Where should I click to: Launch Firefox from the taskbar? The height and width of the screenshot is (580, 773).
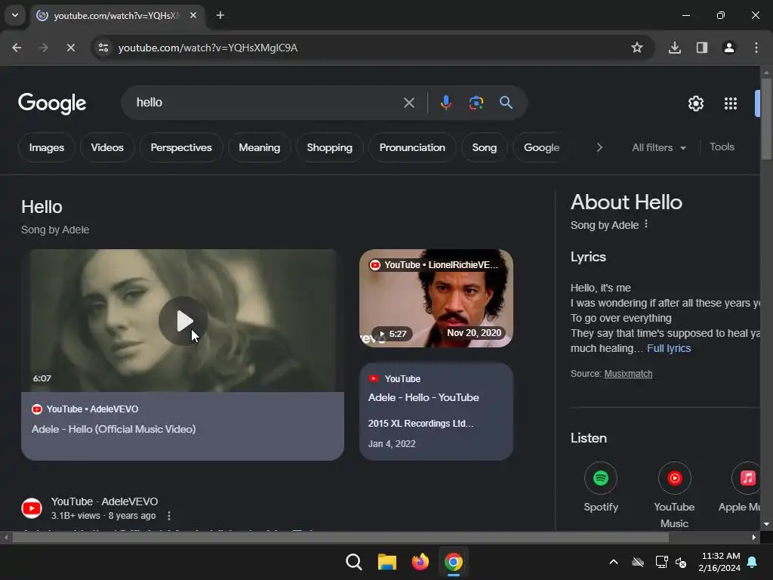pos(420,562)
